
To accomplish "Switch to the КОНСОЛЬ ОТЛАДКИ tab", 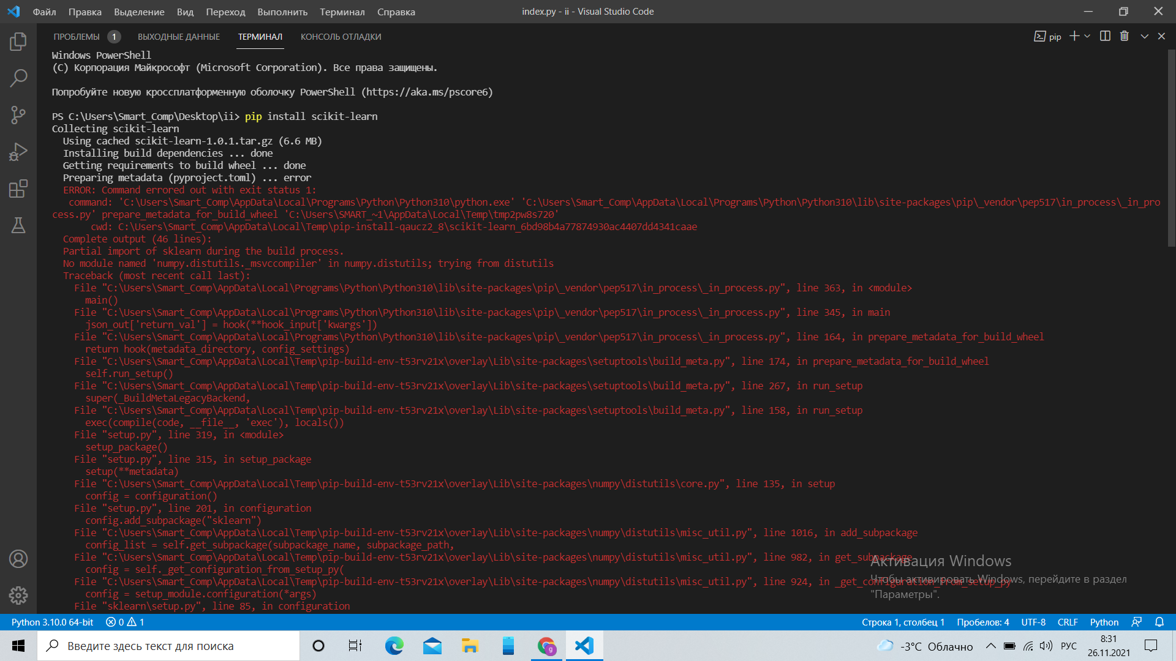I will pyautogui.click(x=341, y=37).
